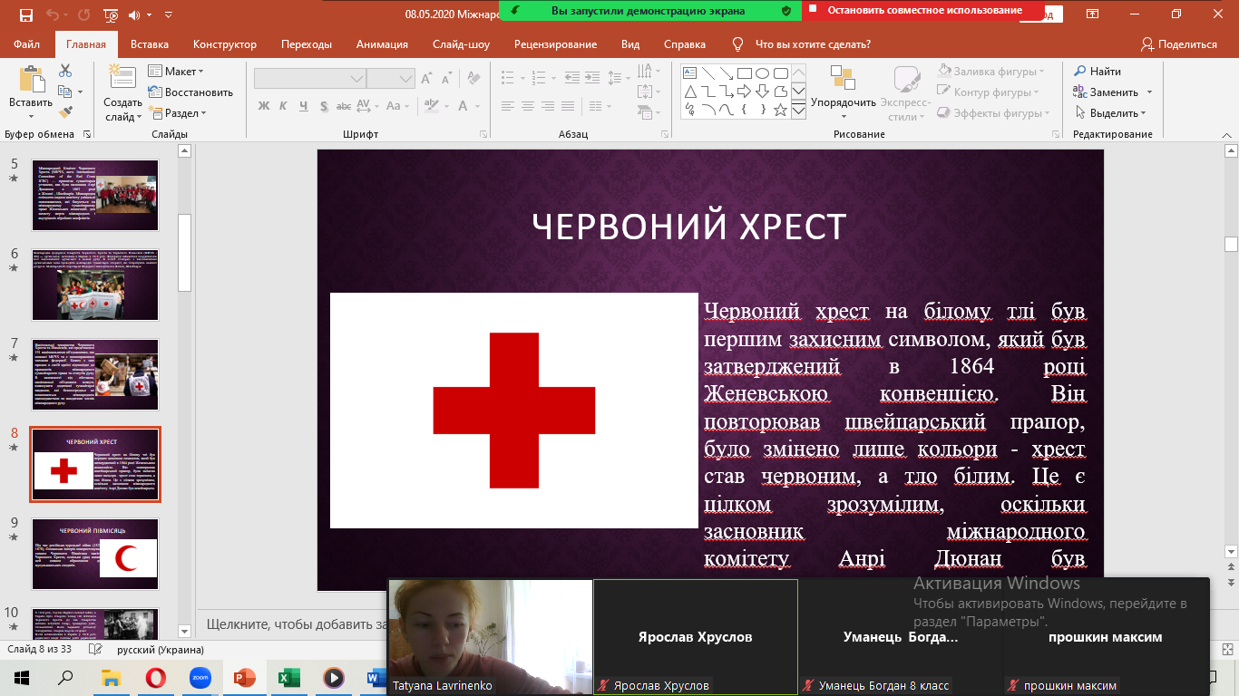1239x696 pixels.
Task: Save the presentation with the floppy disk icon
Action: click(x=25, y=14)
